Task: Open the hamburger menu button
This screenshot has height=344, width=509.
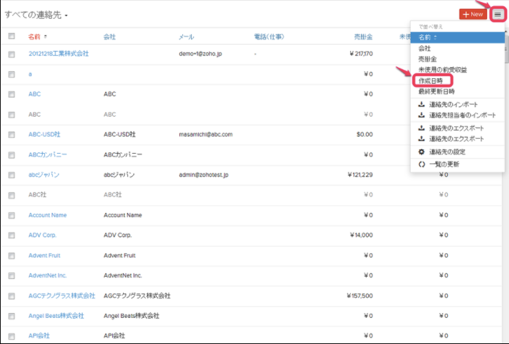Action: click(x=498, y=14)
